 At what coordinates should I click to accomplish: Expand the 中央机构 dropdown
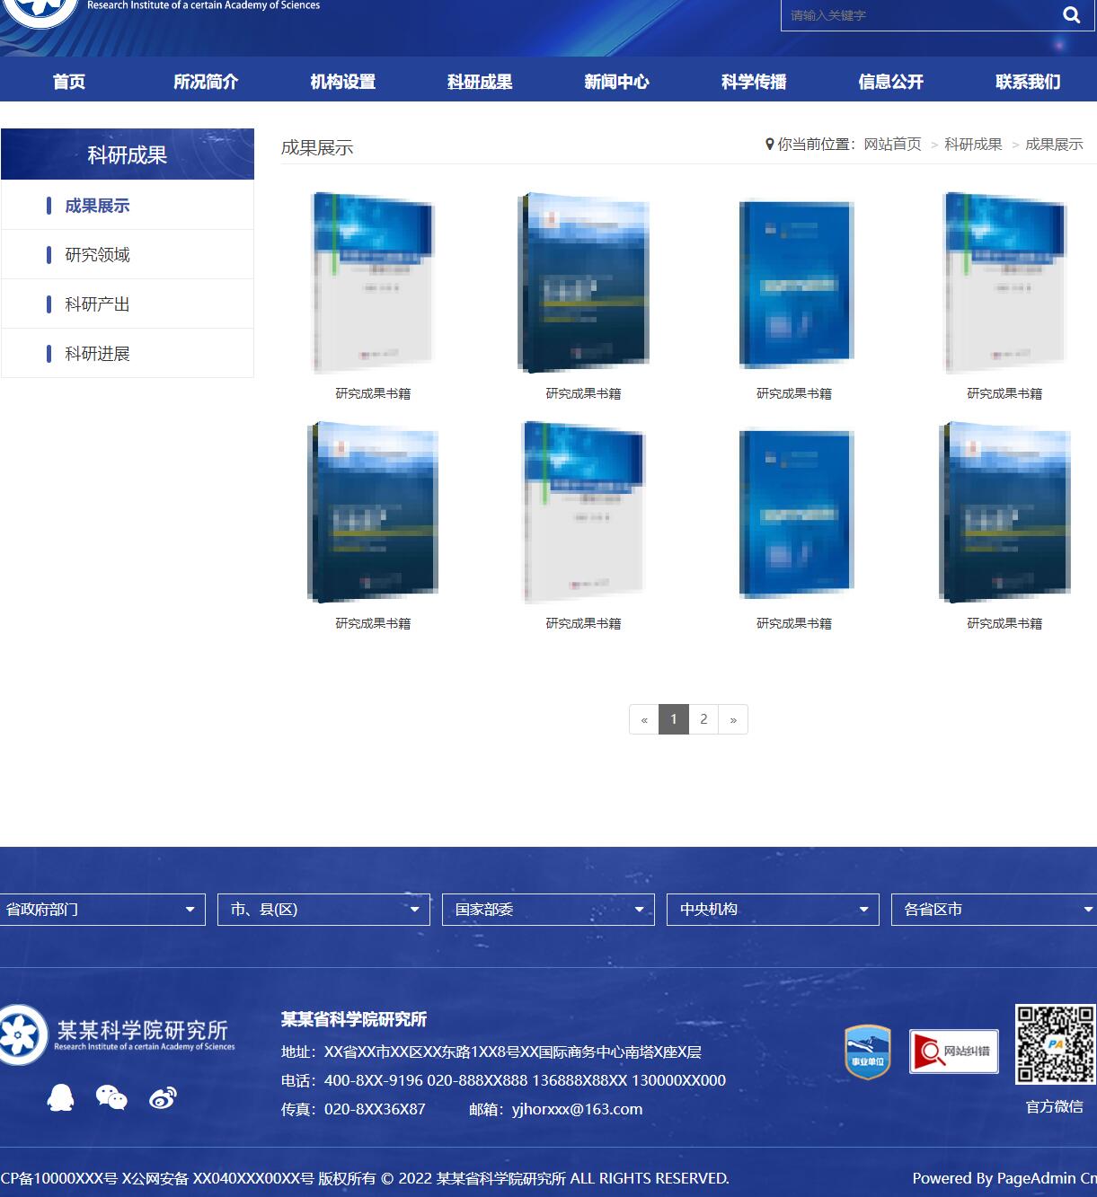click(x=773, y=910)
